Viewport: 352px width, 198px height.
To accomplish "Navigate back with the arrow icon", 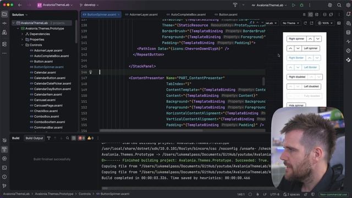I will [x=20, y=5].
